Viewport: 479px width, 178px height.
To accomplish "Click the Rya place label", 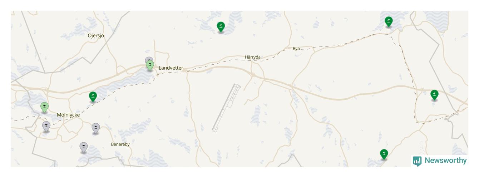I will (296, 49).
